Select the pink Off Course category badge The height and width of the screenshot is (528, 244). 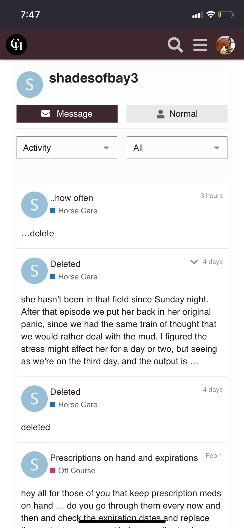pyautogui.click(x=72, y=471)
